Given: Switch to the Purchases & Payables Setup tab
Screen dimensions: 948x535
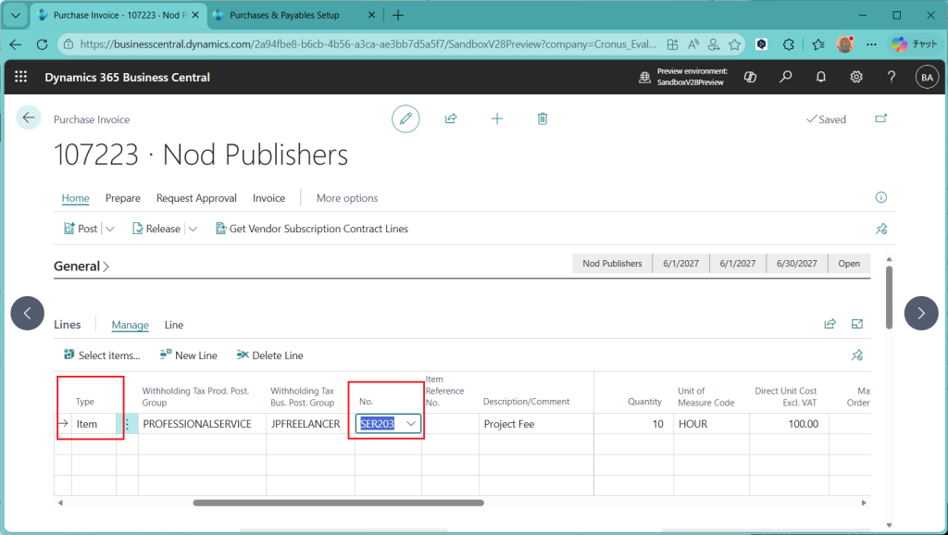Looking at the screenshot, I should pos(285,16).
